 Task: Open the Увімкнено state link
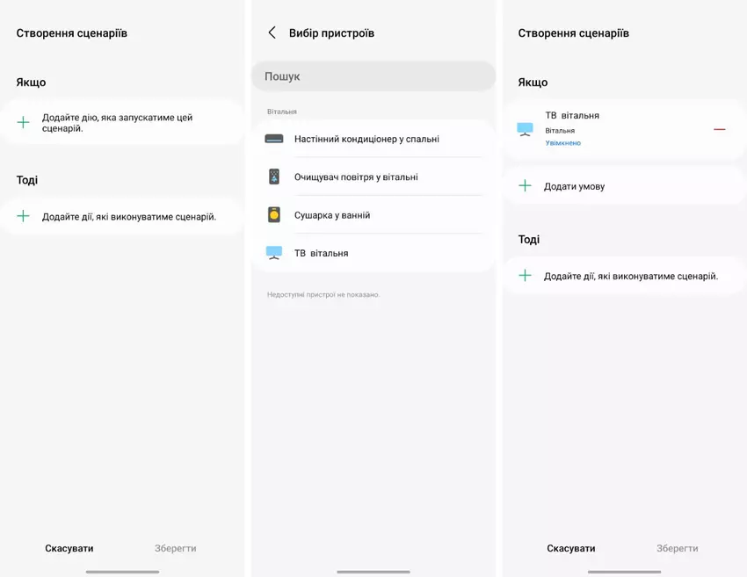point(563,143)
